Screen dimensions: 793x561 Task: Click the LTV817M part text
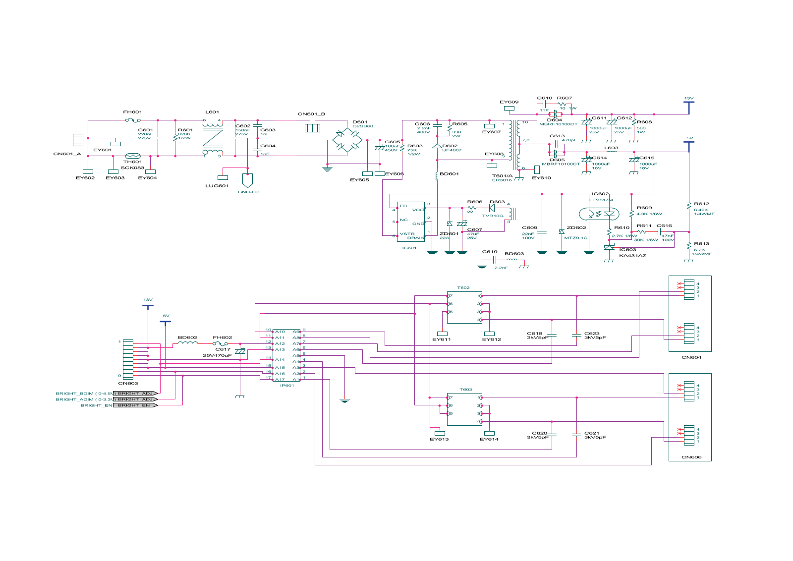601,200
